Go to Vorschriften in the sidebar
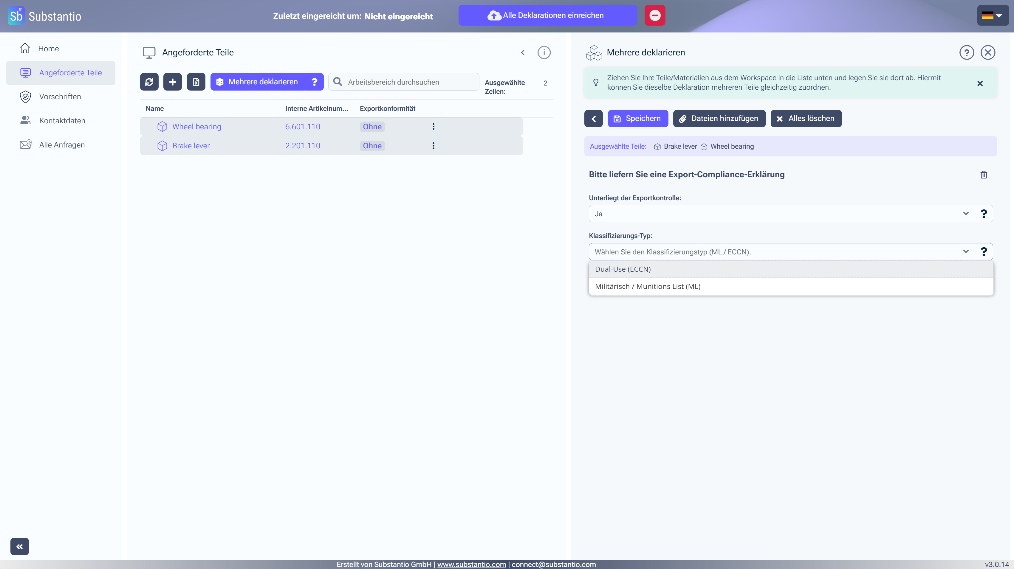 (60, 96)
